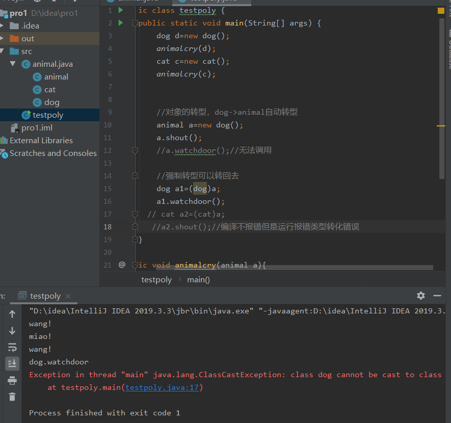The image size is (451, 423).
Task: Run main method from line 2 gutter
Action: click(121, 23)
